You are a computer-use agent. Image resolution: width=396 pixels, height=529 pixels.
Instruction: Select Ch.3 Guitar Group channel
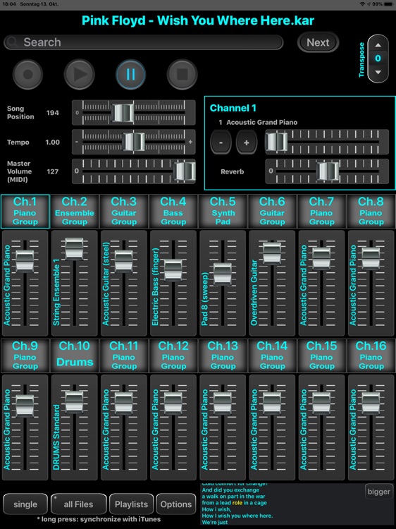coord(124,212)
